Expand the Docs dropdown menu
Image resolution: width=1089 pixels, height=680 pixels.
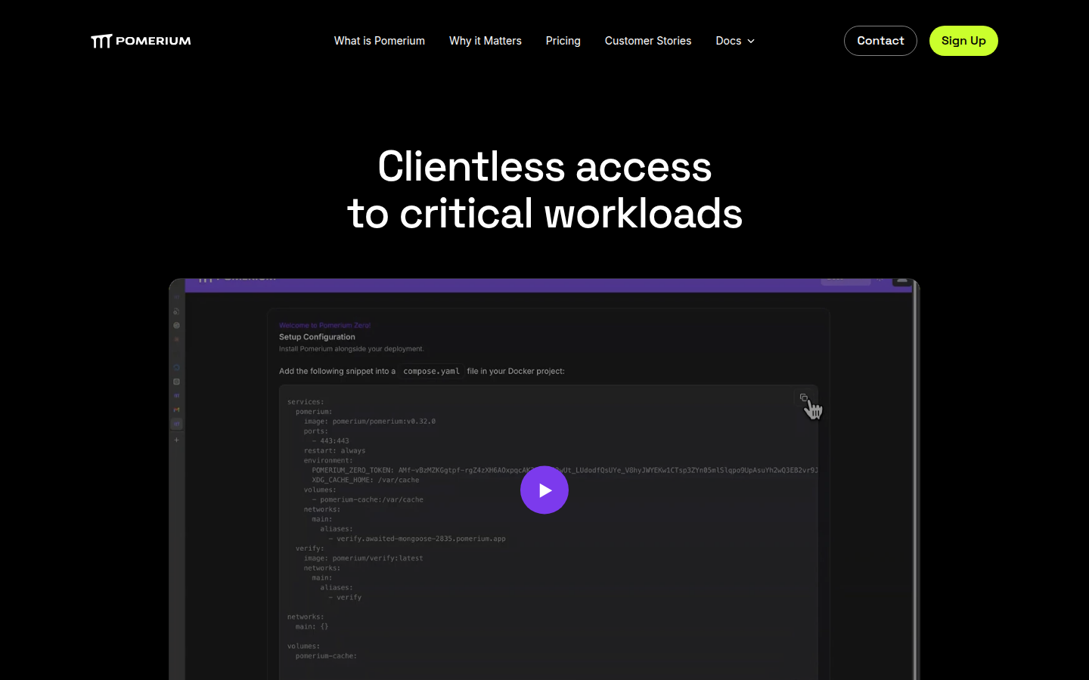(x=735, y=41)
